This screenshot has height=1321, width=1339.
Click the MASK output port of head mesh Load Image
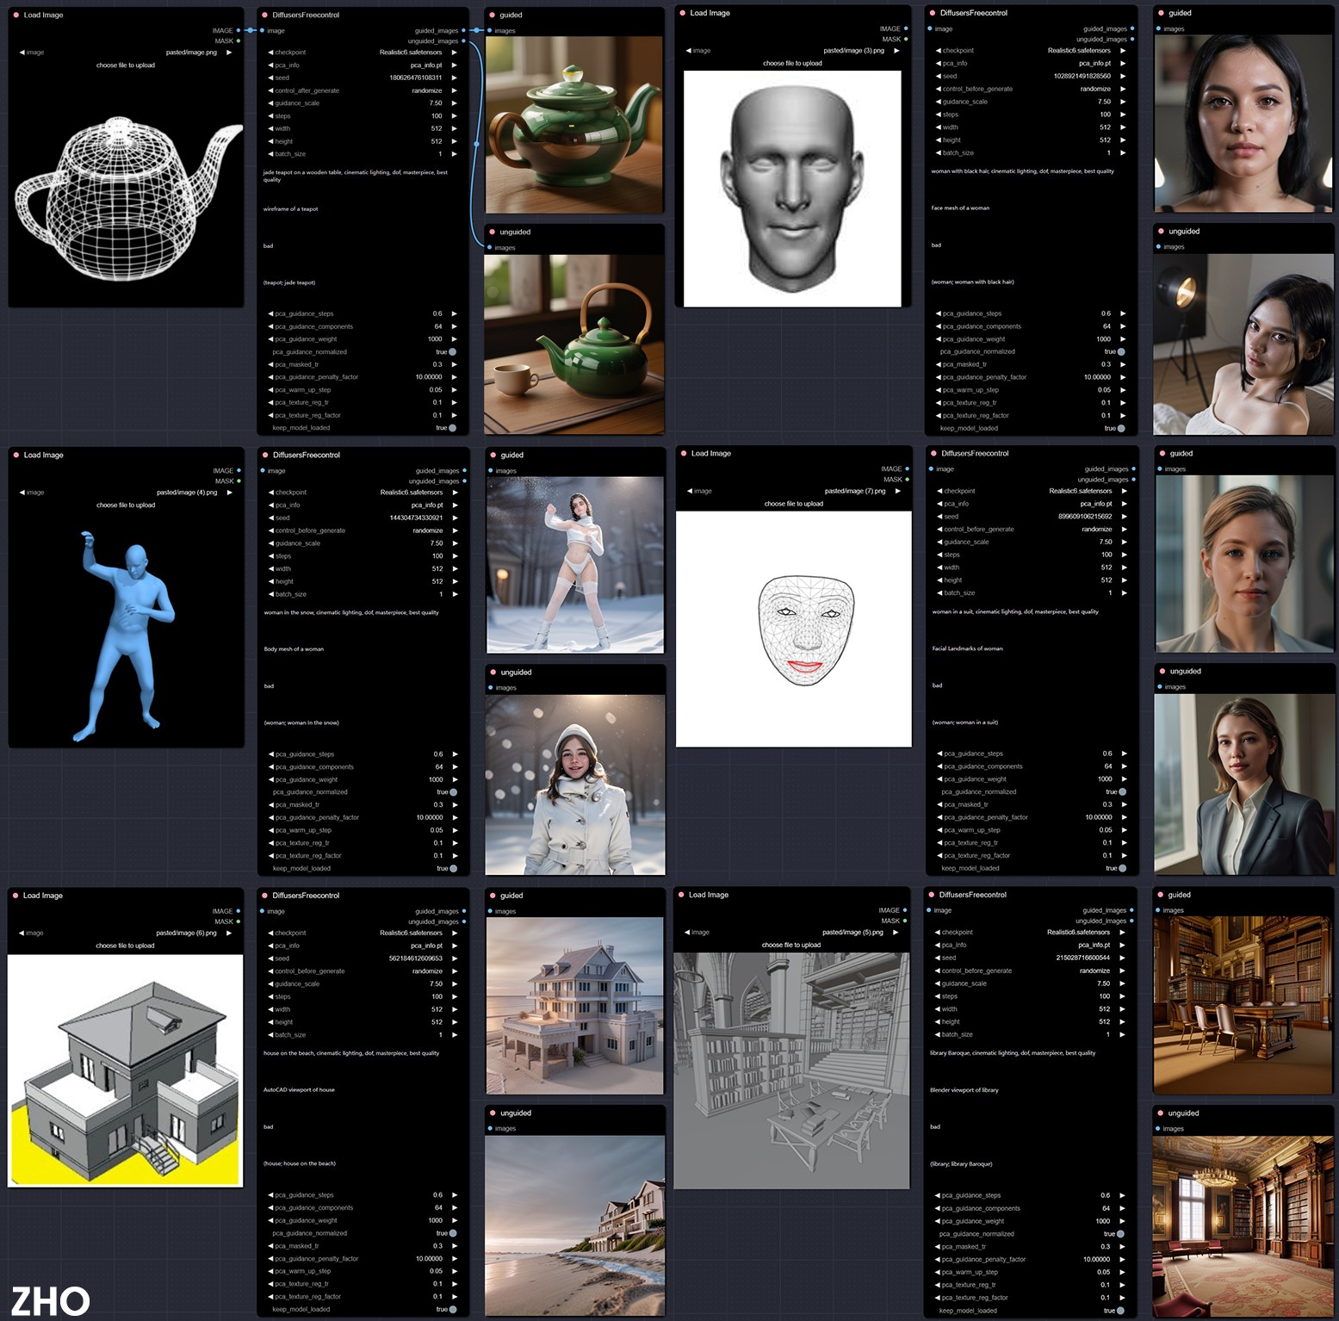pyautogui.click(x=906, y=39)
